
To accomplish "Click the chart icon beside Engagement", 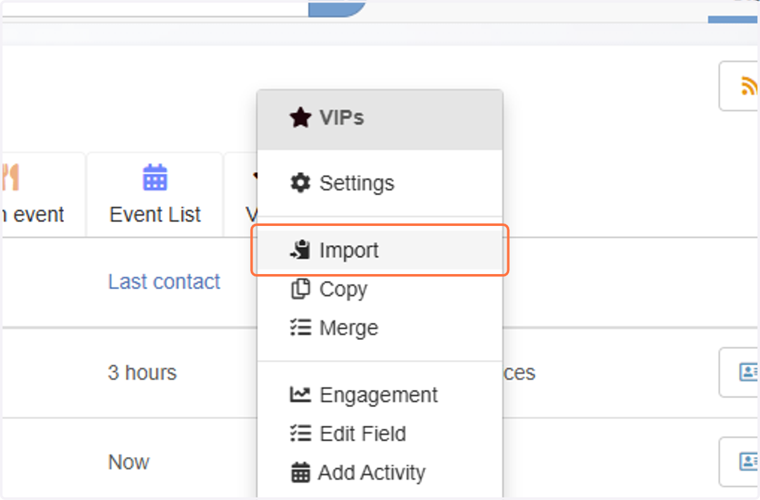I will click(x=300, y=395).
